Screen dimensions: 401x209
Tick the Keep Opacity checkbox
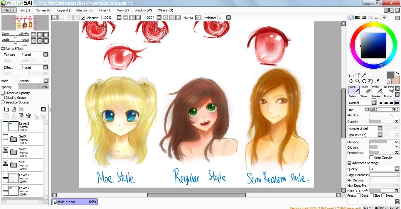pyautogui.click(x=371, y=157)
